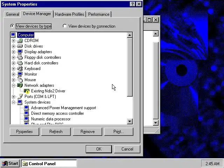Select Advanced Power Management support entry
Viewport: 224px width, 168px height.
point(63,108)
